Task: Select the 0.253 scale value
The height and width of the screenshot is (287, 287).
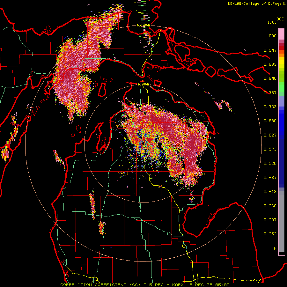Action: pos(270,234)
